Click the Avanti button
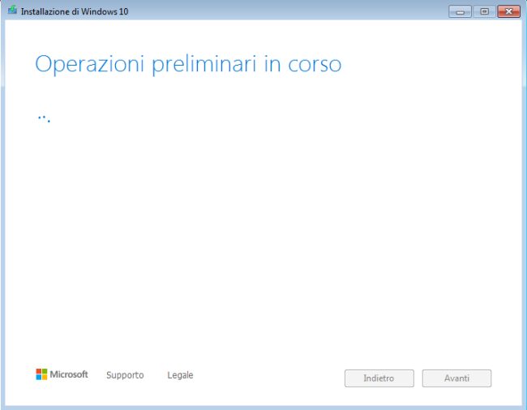527x410 pixels. point(456,378)
